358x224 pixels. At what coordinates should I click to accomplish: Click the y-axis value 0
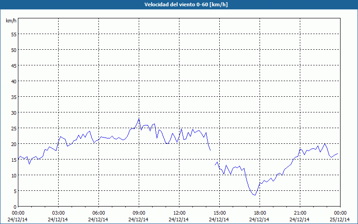15,207
